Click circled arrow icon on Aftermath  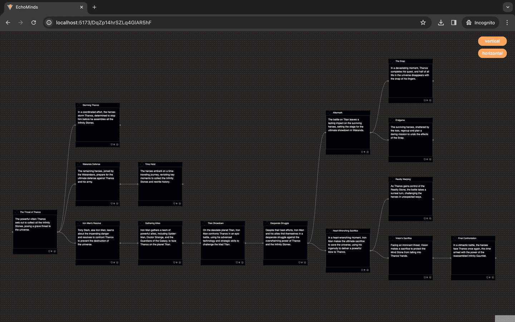coord(368,152)
